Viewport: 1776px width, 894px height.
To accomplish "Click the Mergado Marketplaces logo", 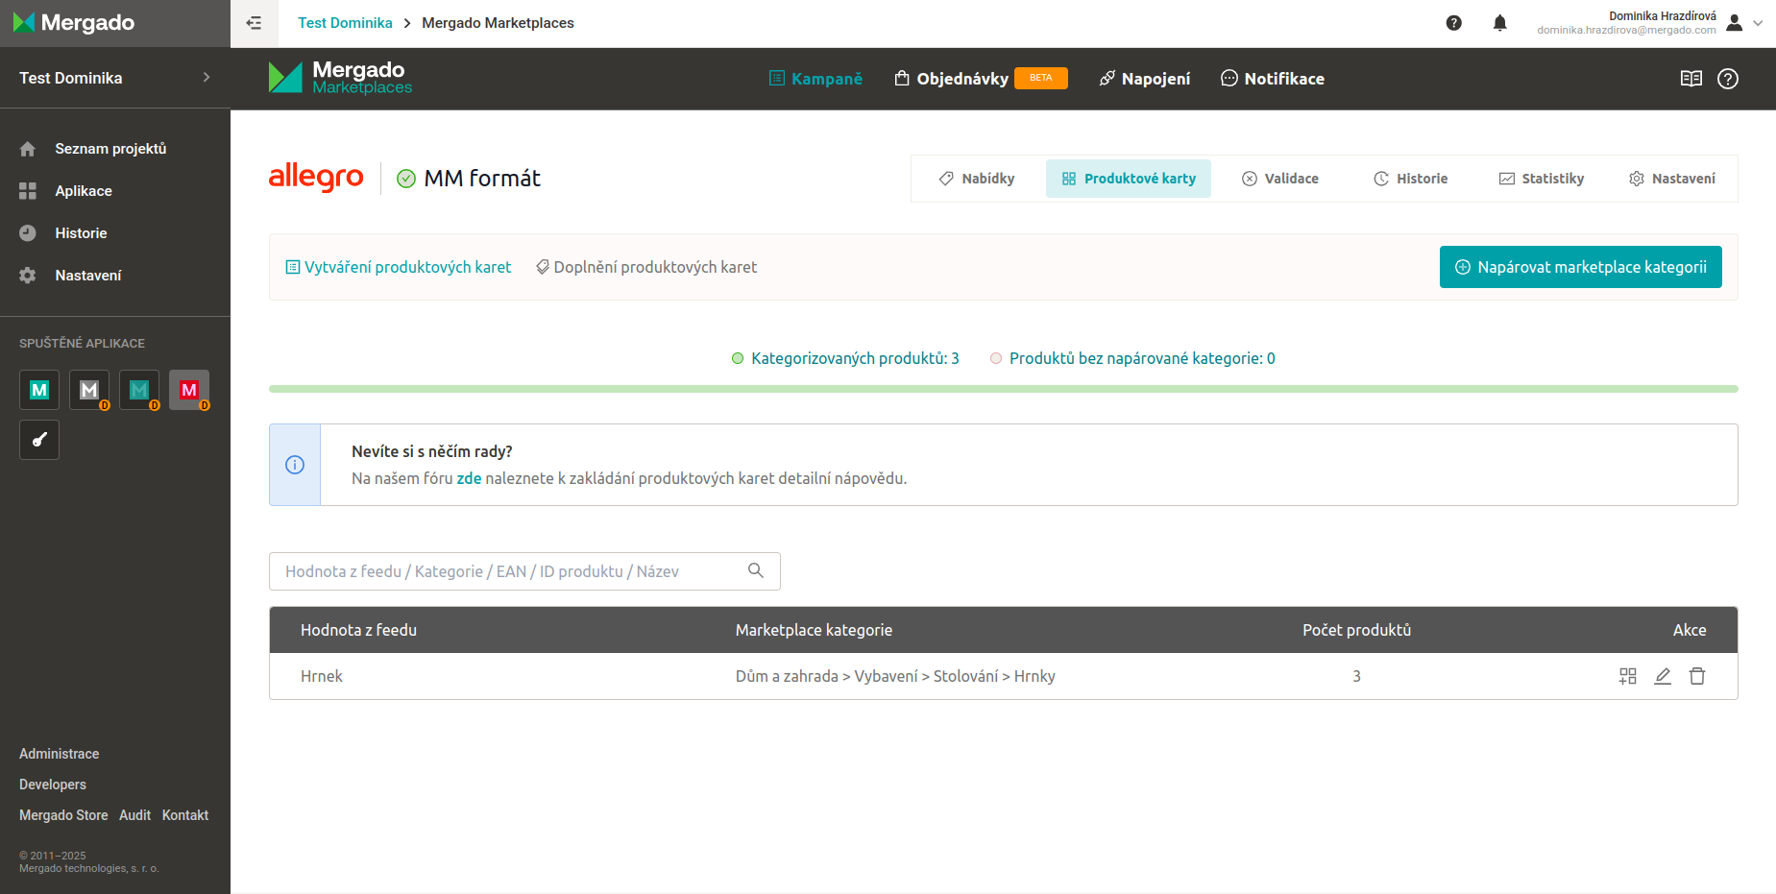I will [340, 78].
